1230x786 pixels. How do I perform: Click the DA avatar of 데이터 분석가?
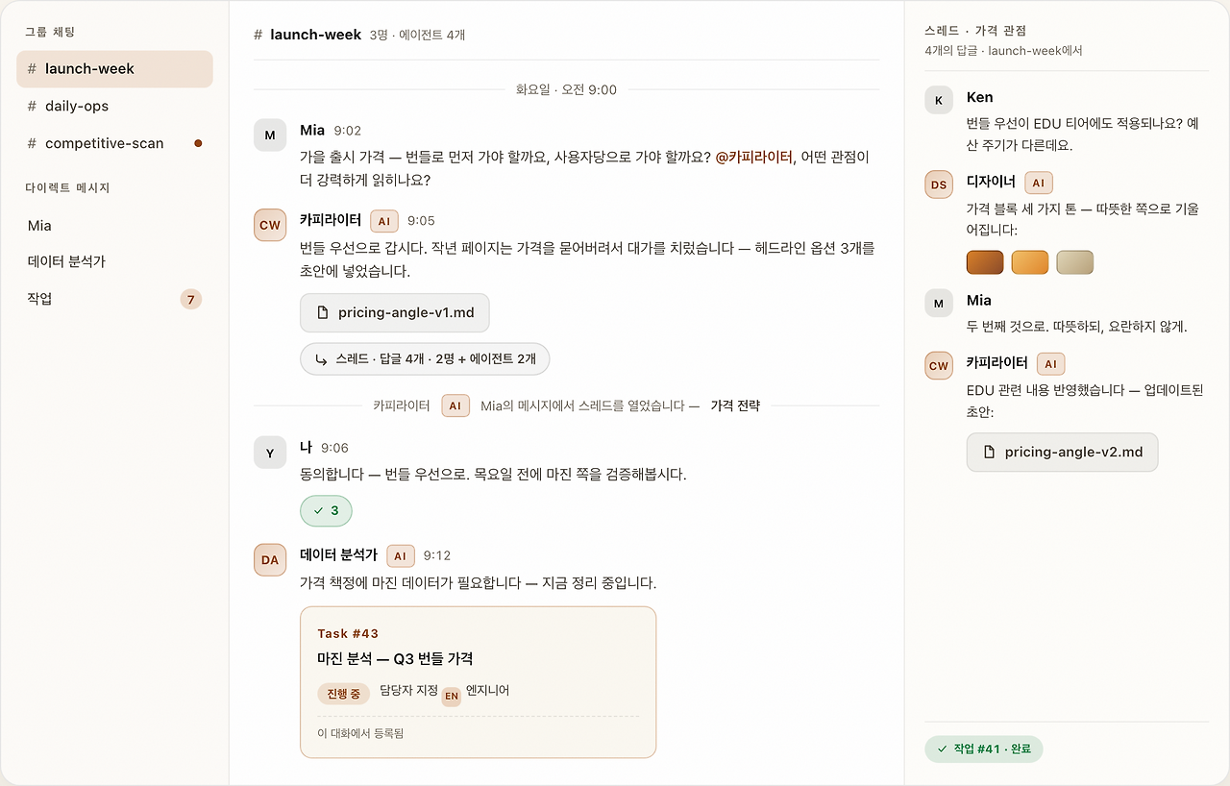coord(270,560)
